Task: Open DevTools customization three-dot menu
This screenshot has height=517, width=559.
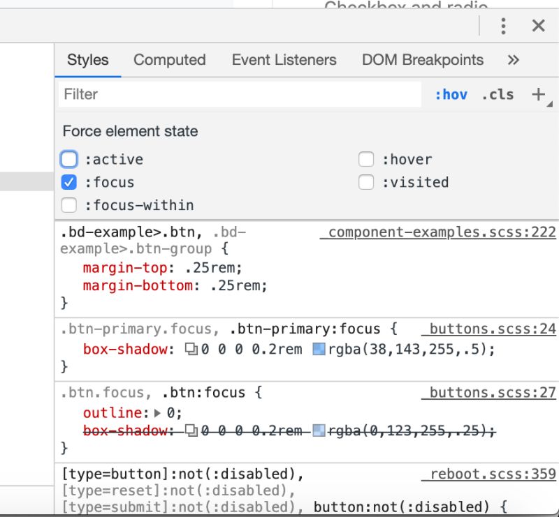Action: coord(502,26)
